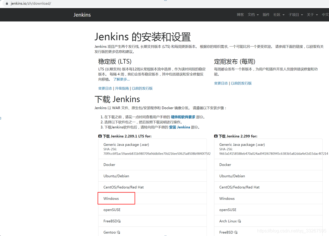Select Windows in the weekly 2.299 list
Viewport: 329px width, 236px height.
(x=268, y=198)
